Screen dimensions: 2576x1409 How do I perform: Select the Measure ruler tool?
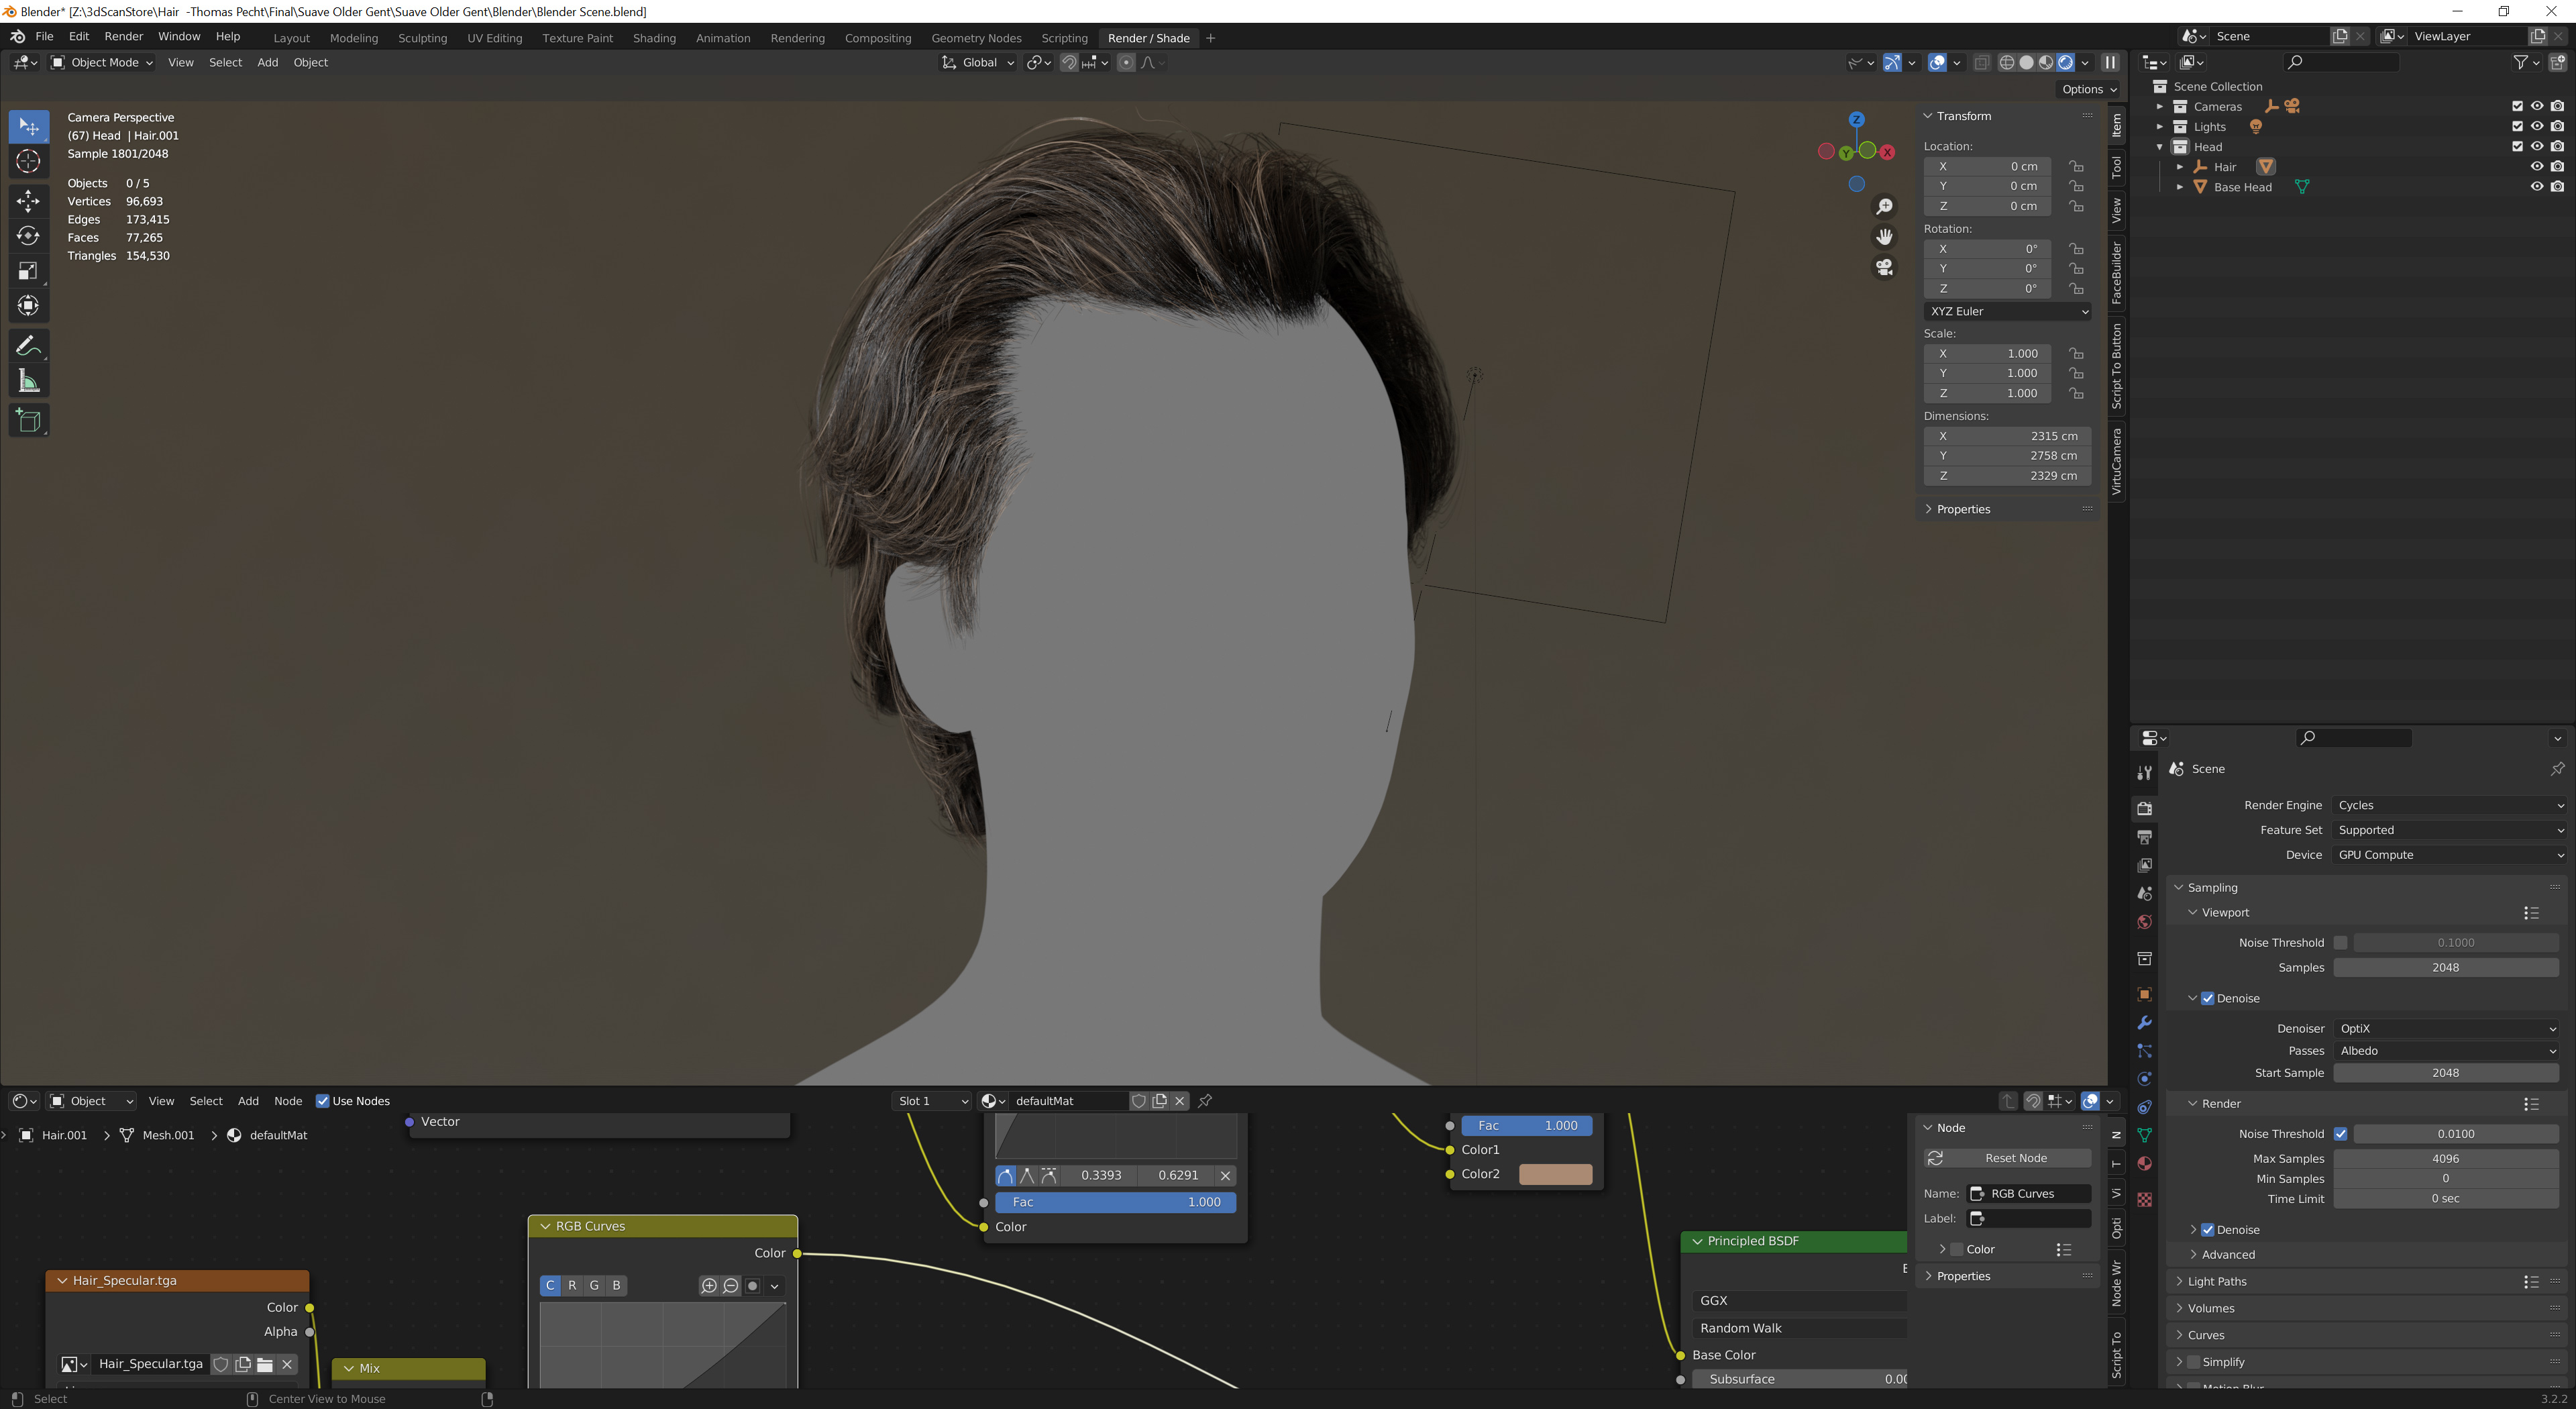pyautogui.click(x=28, y=381)
